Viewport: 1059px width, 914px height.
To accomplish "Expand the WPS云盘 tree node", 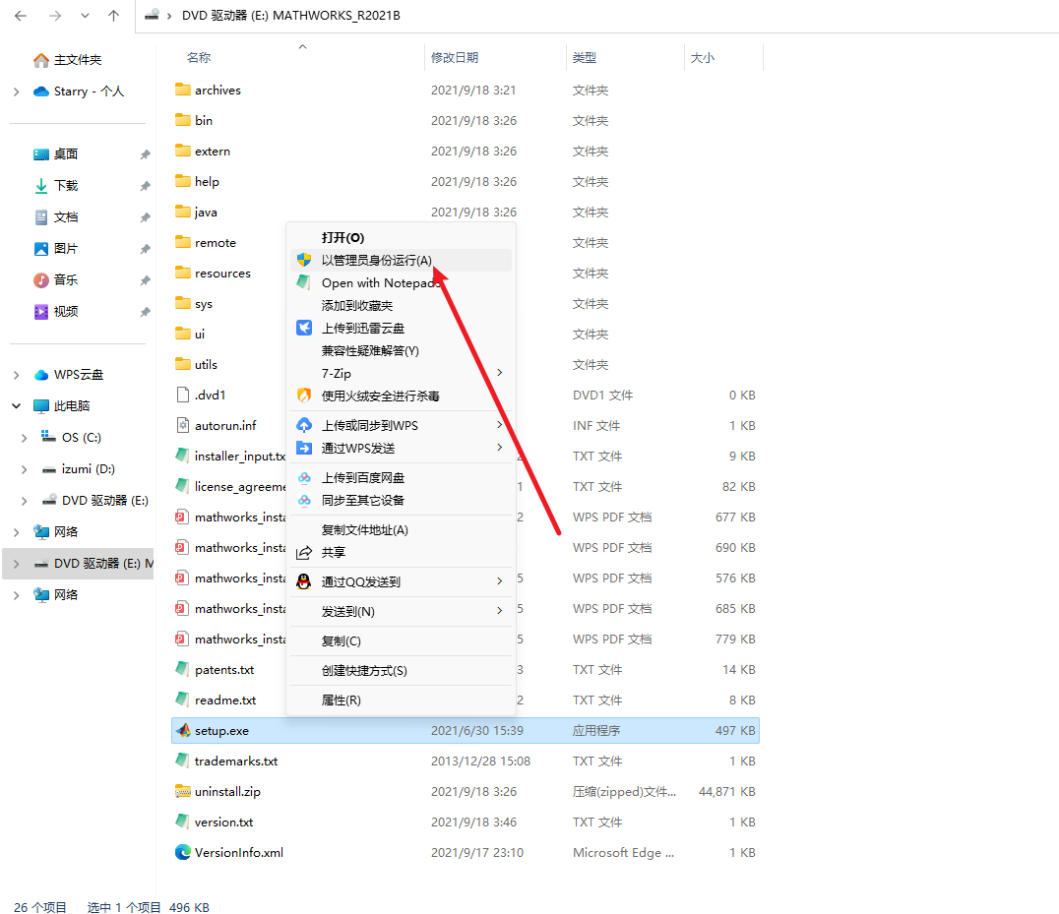I will coord(16,375).
